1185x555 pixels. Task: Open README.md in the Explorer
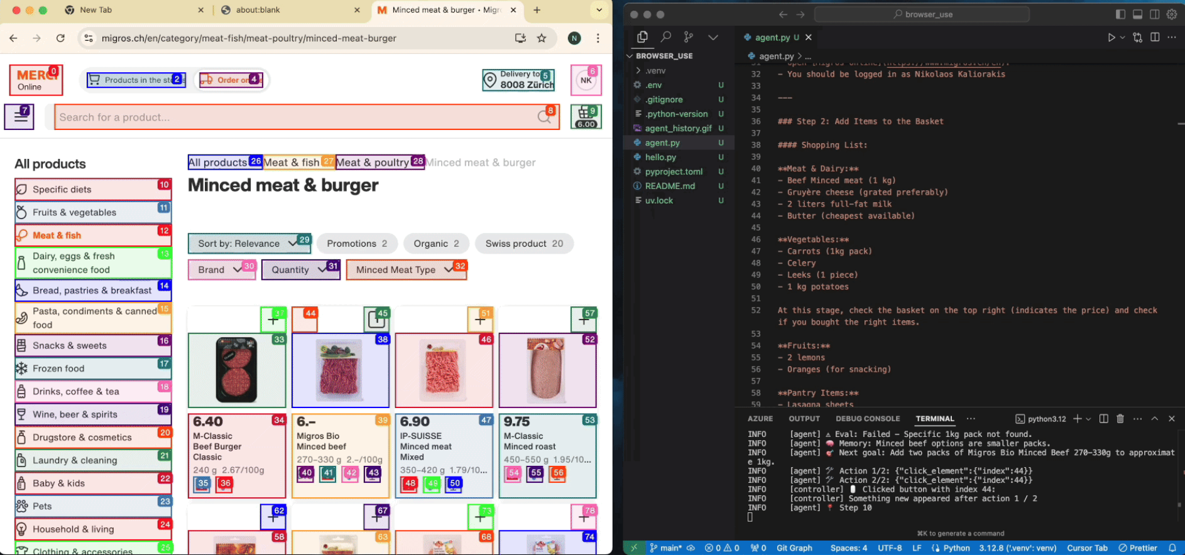(670, 186)
